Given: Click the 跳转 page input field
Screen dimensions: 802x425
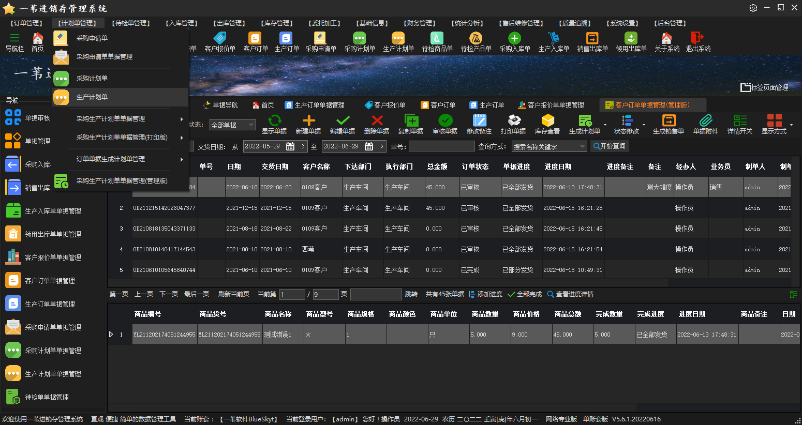Looking at the screenshot, I should pyautogui.click(x=376, y=294).
